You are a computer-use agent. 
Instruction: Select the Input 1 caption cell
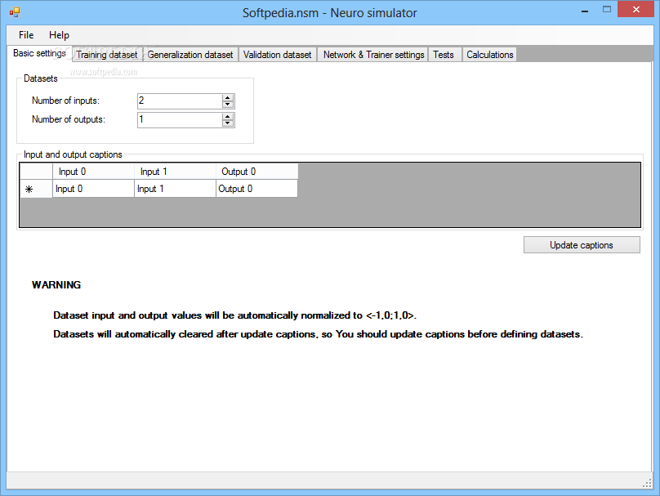click(175, 189)
